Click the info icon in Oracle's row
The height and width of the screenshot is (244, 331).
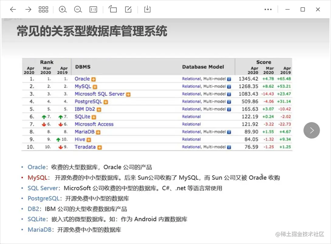pyautogui.click(x=229, y=79)
